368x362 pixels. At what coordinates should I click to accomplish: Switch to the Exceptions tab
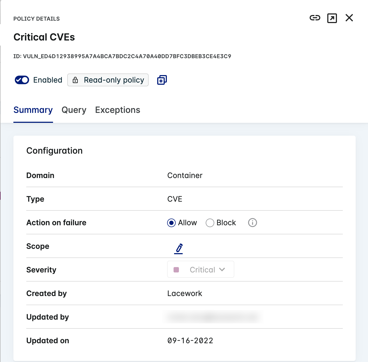117,110
